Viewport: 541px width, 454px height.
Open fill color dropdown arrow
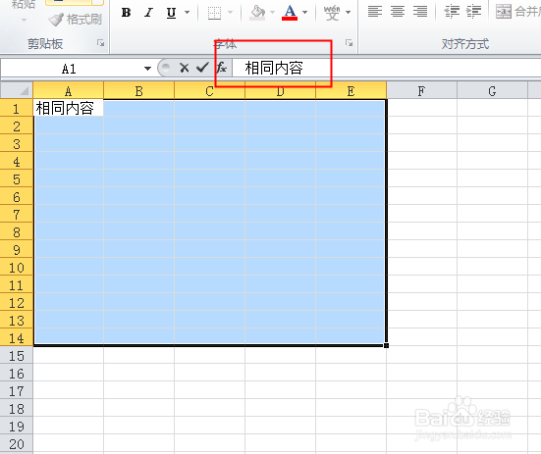coord(272,13)
